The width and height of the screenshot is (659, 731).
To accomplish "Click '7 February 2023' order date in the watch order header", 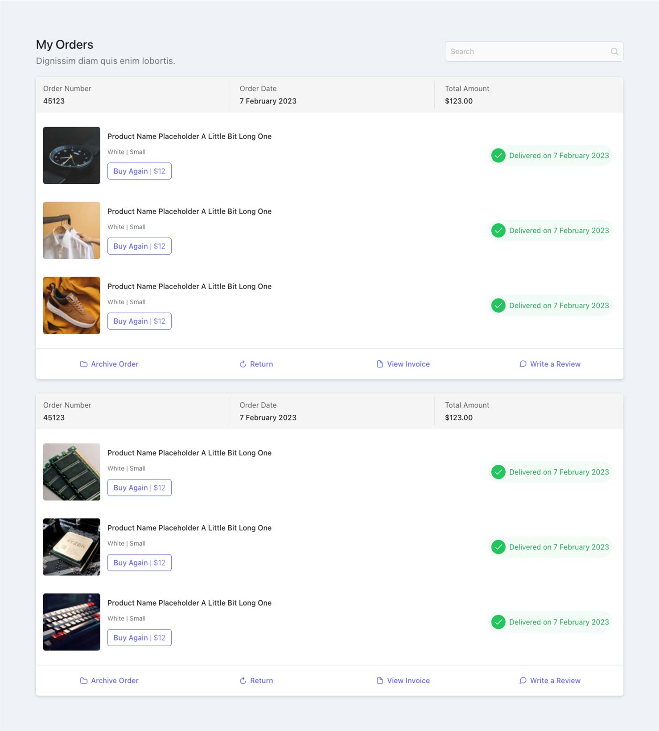I will coord(268,101).
